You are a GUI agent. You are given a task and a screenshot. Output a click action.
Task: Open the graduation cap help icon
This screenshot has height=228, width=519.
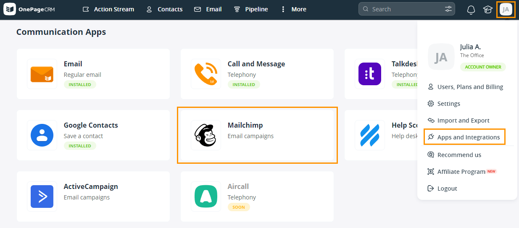tap(487, 10)
